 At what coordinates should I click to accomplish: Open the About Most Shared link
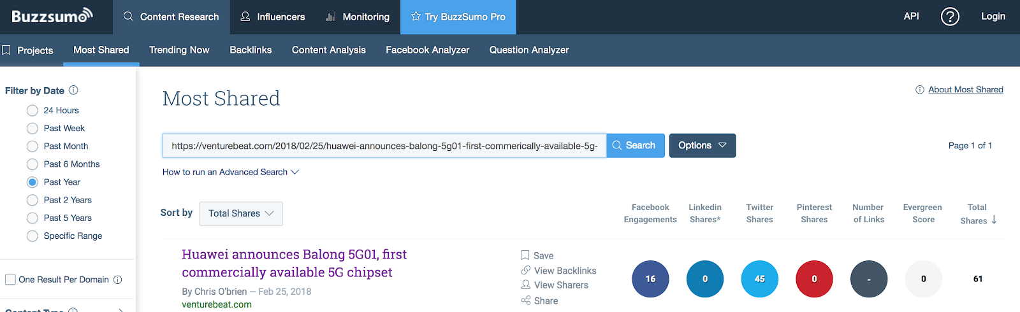point(965,90)
